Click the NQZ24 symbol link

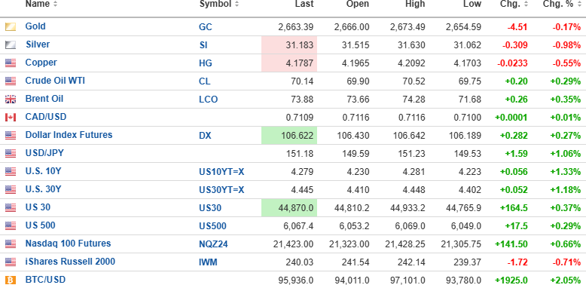213,244
